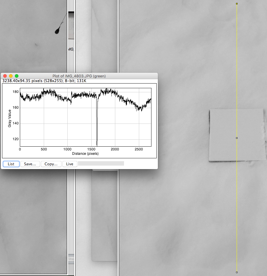
Task: Click the Distance (pixels) axis label
Action: (85, 153)
